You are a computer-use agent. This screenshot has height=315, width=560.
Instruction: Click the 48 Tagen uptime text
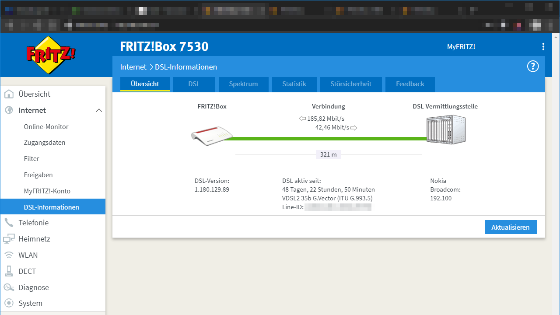pyautogui.click(x=329, y=189)
